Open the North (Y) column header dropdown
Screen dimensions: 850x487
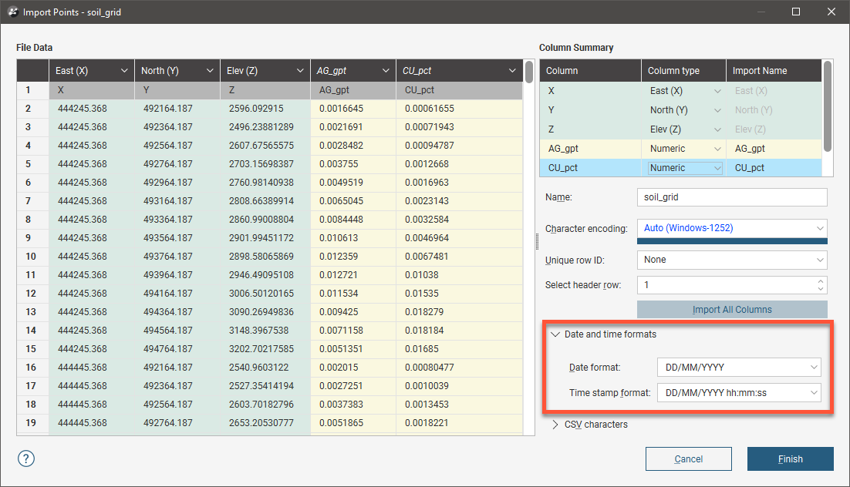210,71
